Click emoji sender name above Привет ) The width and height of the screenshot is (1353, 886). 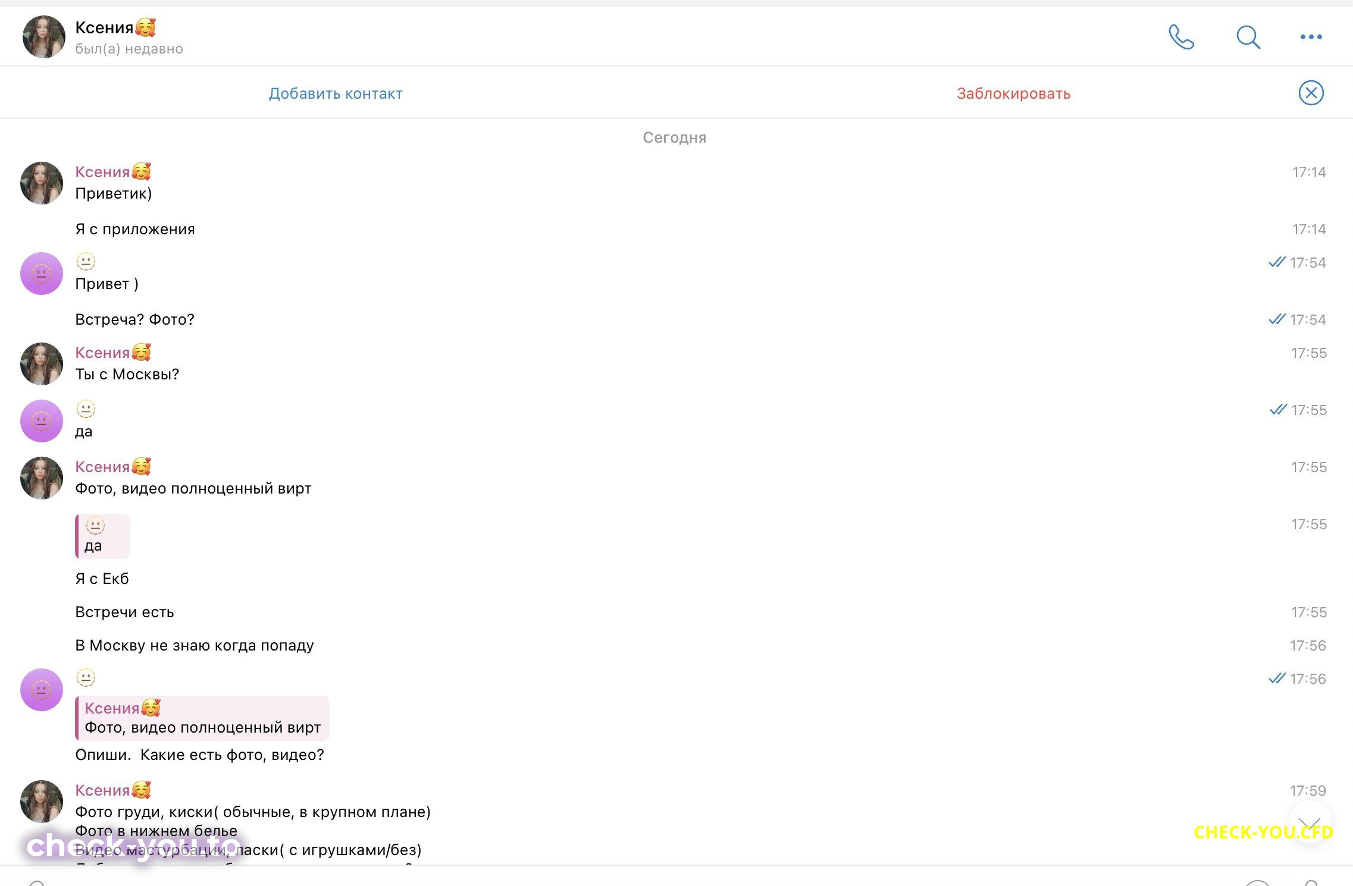pos(86,262)
